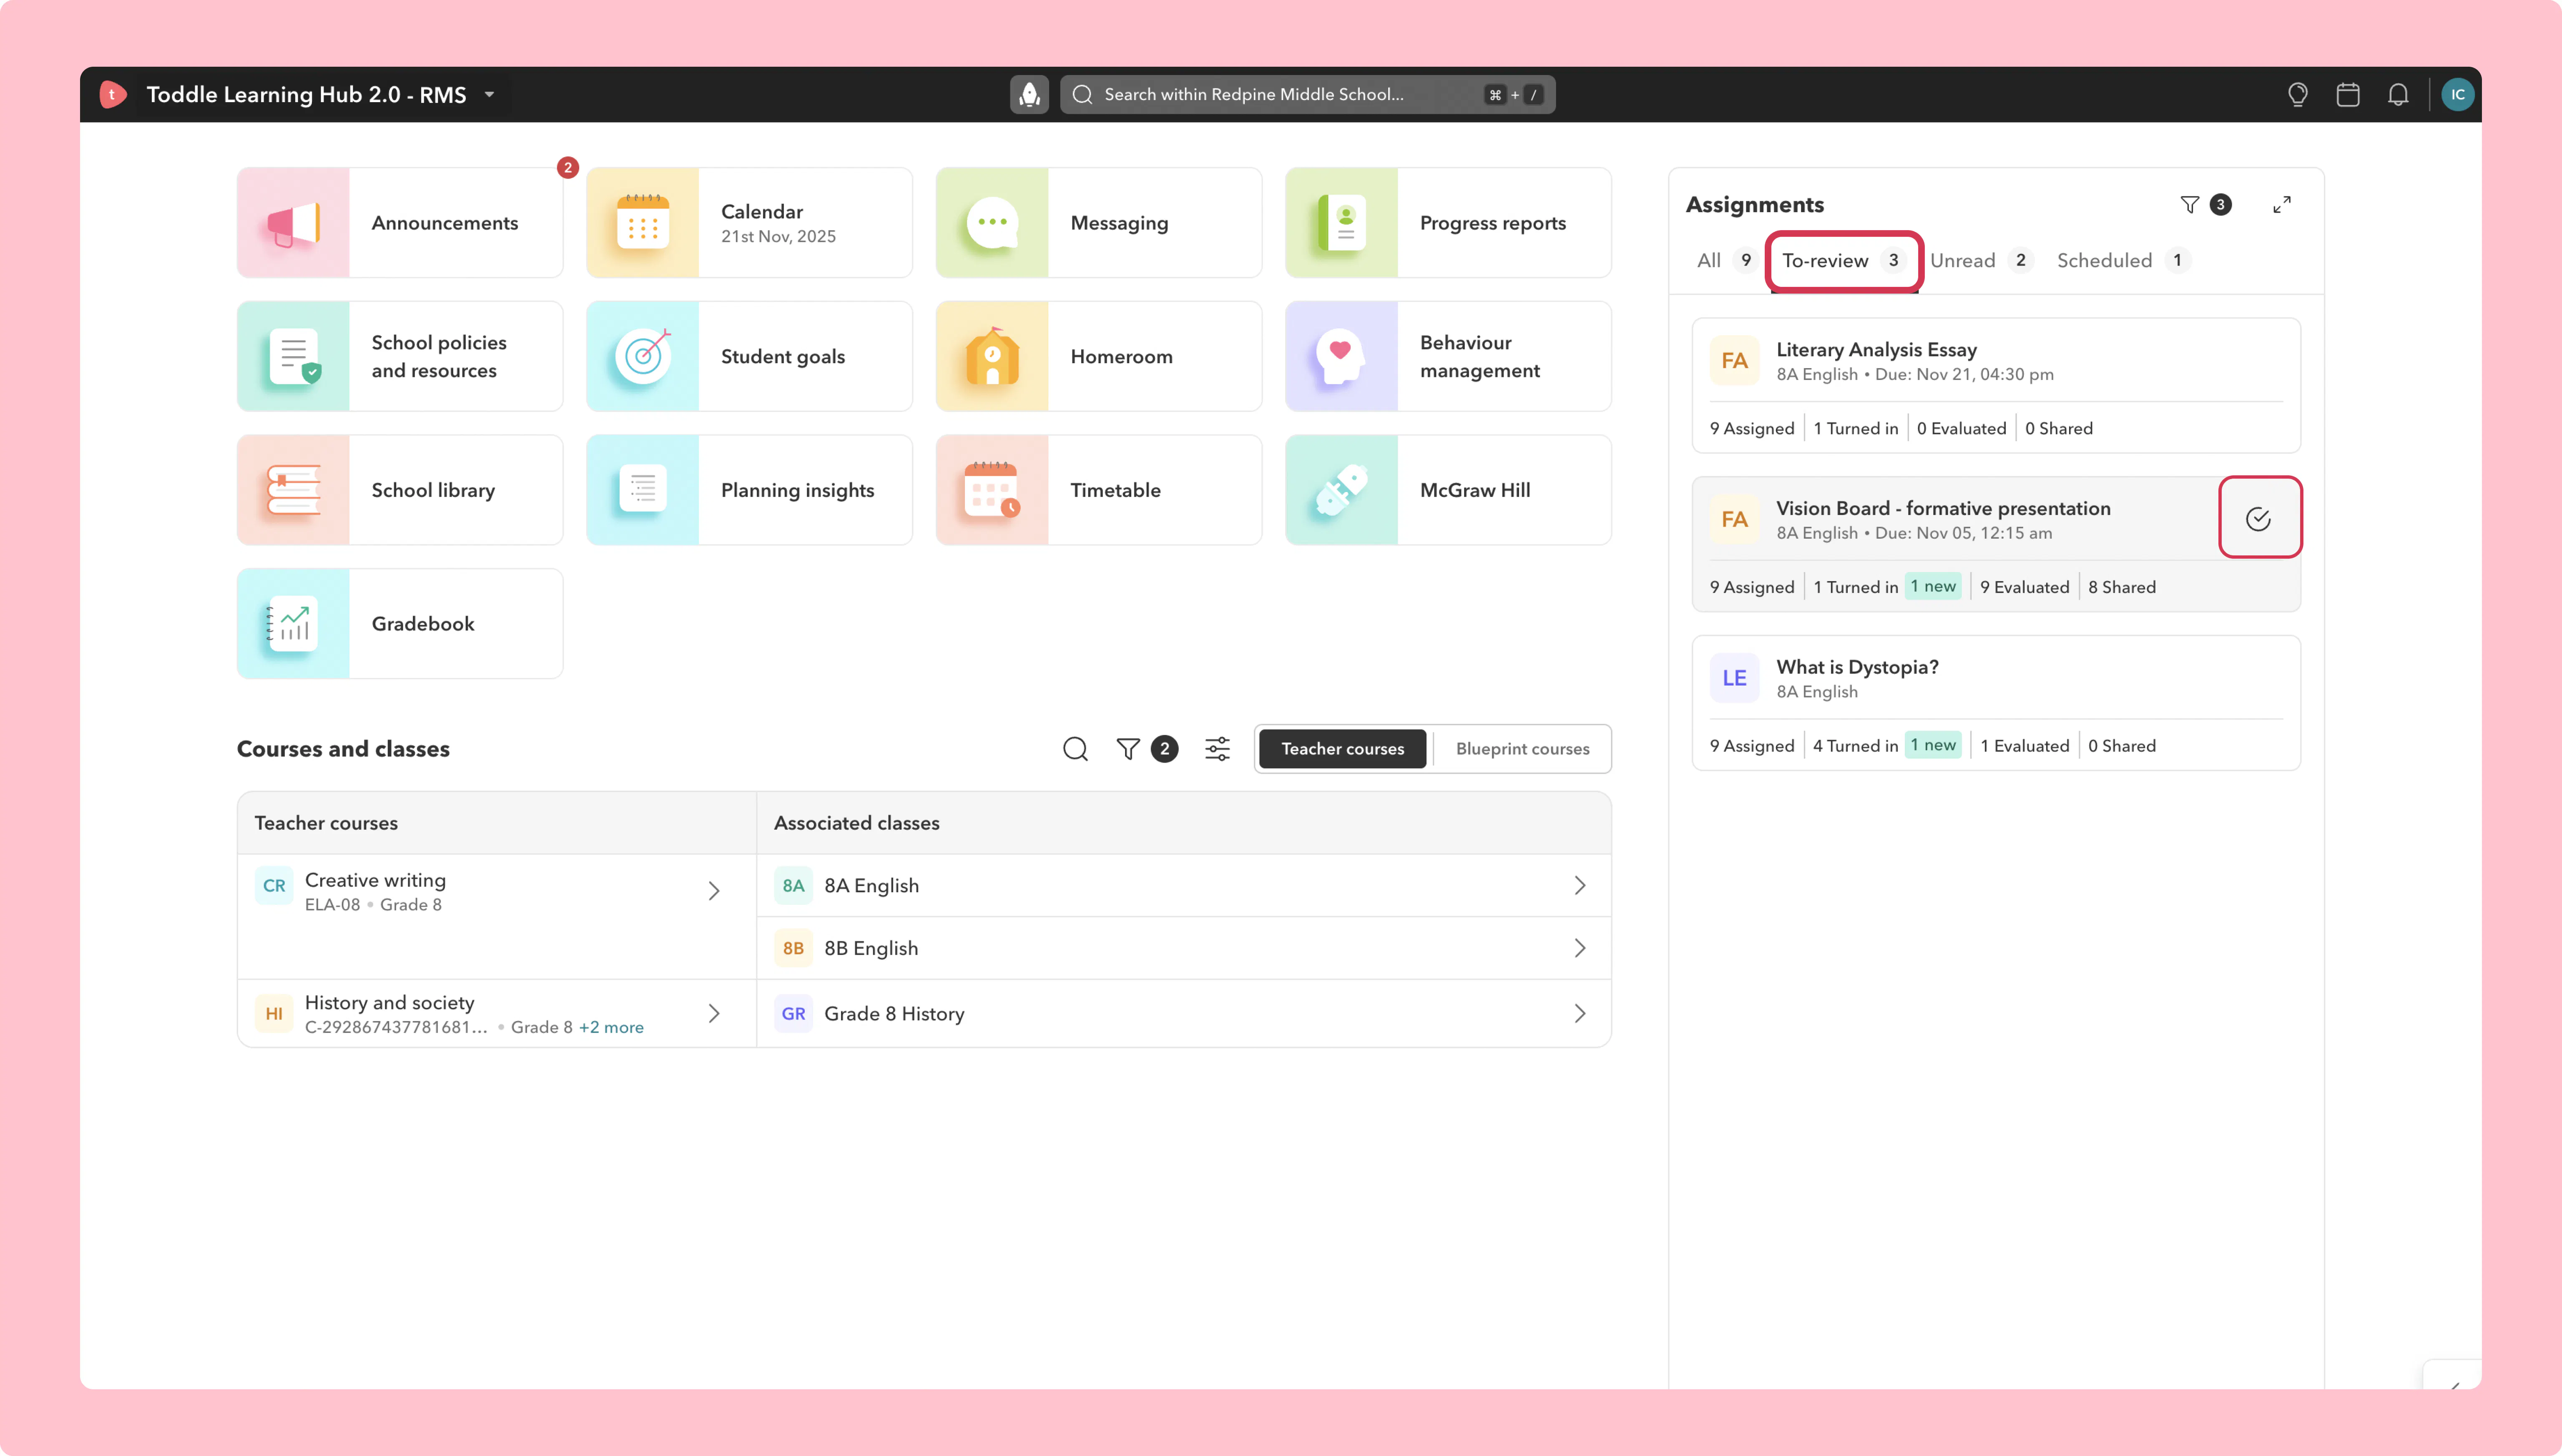
Task: Select the To-review assignments tab
Action: click(x=1843, y=260)
